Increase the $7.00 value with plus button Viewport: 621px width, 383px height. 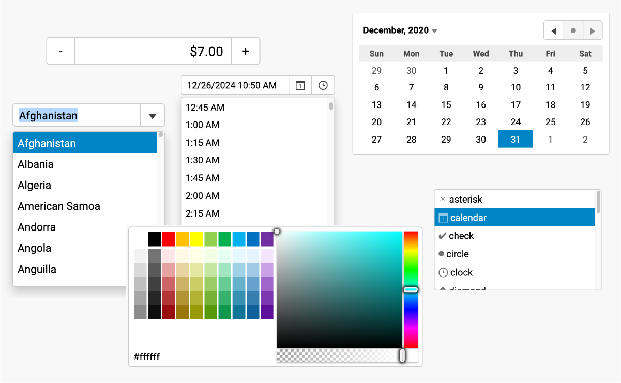pos(246,51)
